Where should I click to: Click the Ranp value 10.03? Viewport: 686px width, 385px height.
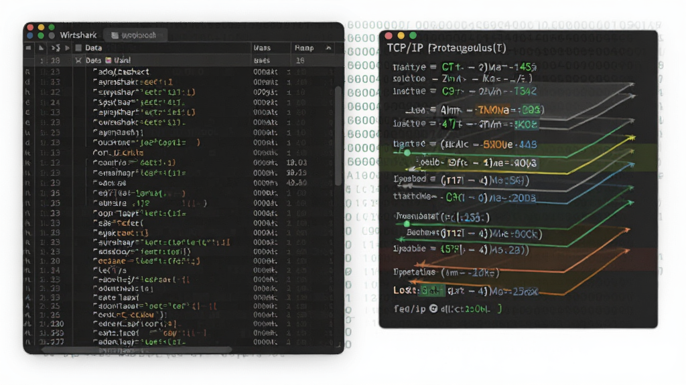(296, 162)
